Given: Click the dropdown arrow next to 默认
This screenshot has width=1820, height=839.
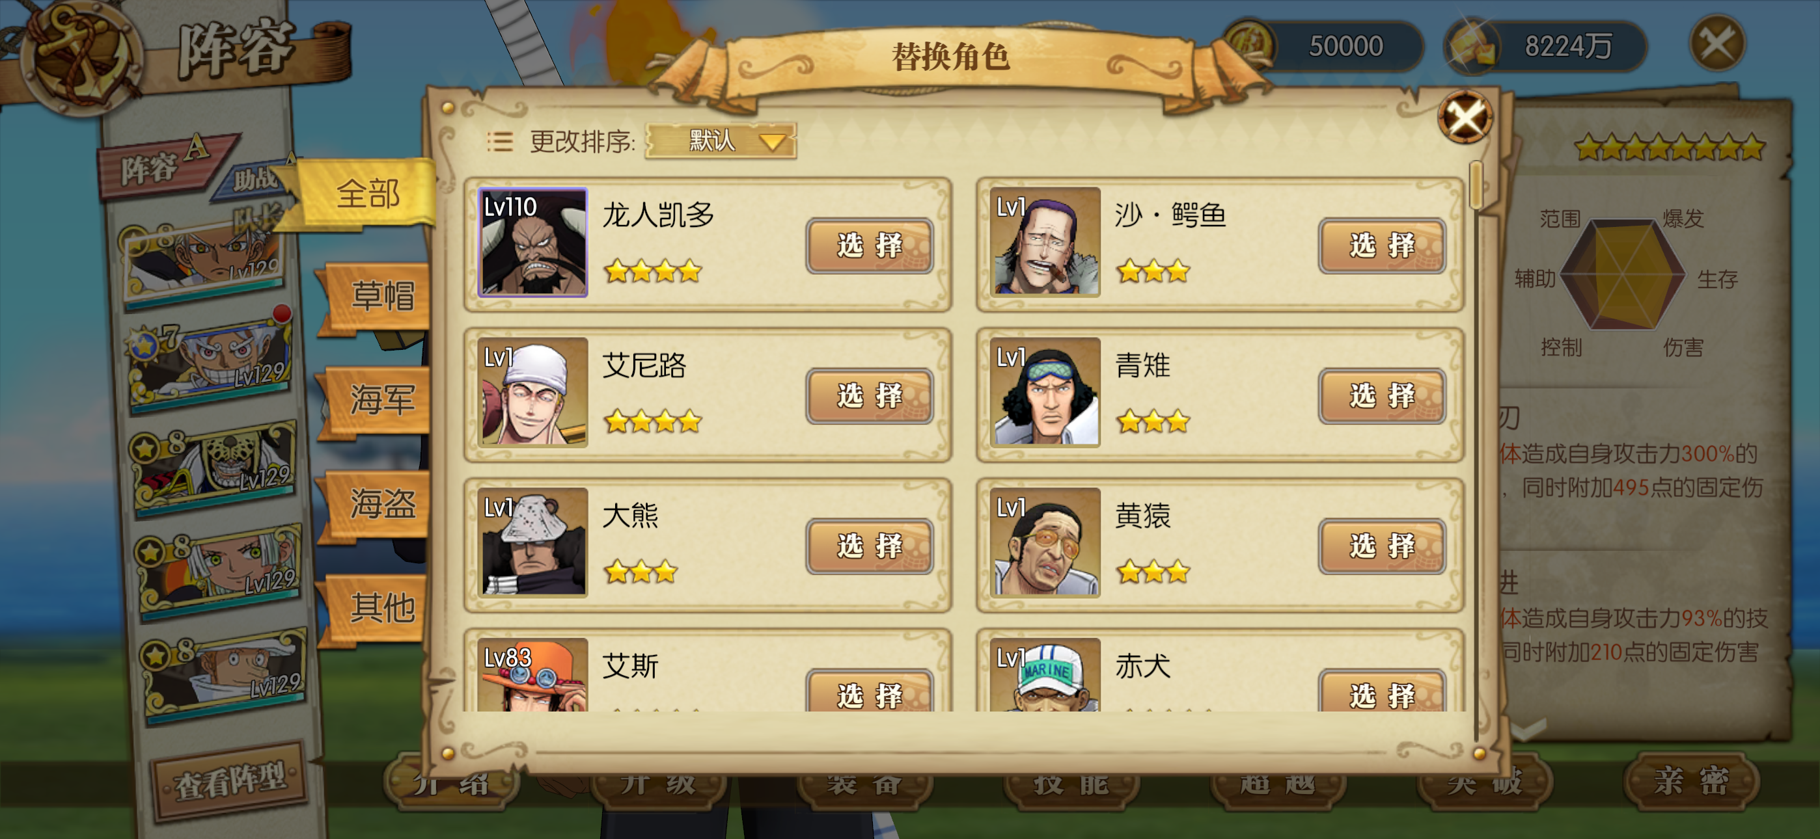Looking at the screenshot, I should (x=772, y=142).
